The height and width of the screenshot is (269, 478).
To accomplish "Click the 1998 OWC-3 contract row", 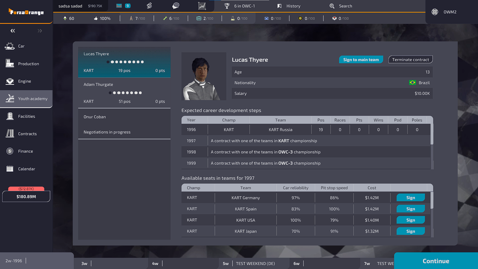I will 306,152.
